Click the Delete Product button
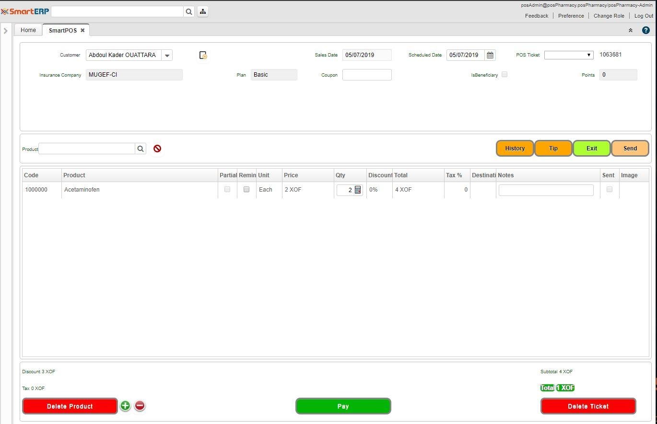Screen dimensions: 657x424 (x=70, y=406)
